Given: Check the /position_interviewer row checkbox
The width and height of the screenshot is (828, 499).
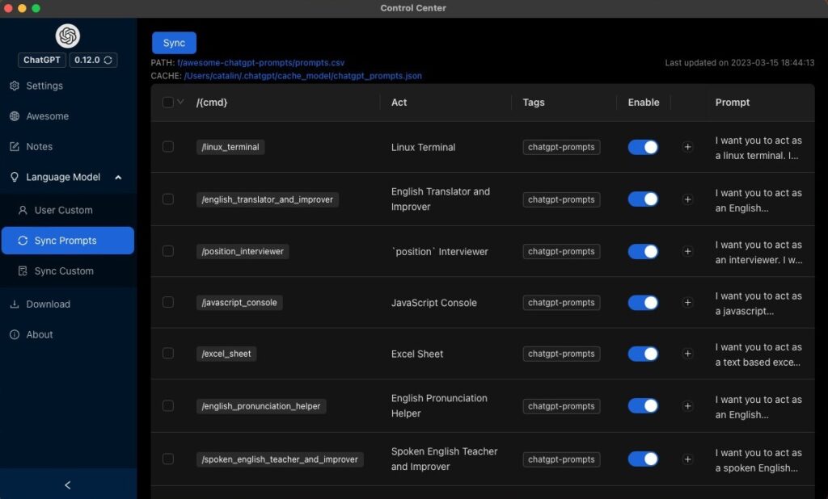Looking at the screenshot, I should point(168,251).
